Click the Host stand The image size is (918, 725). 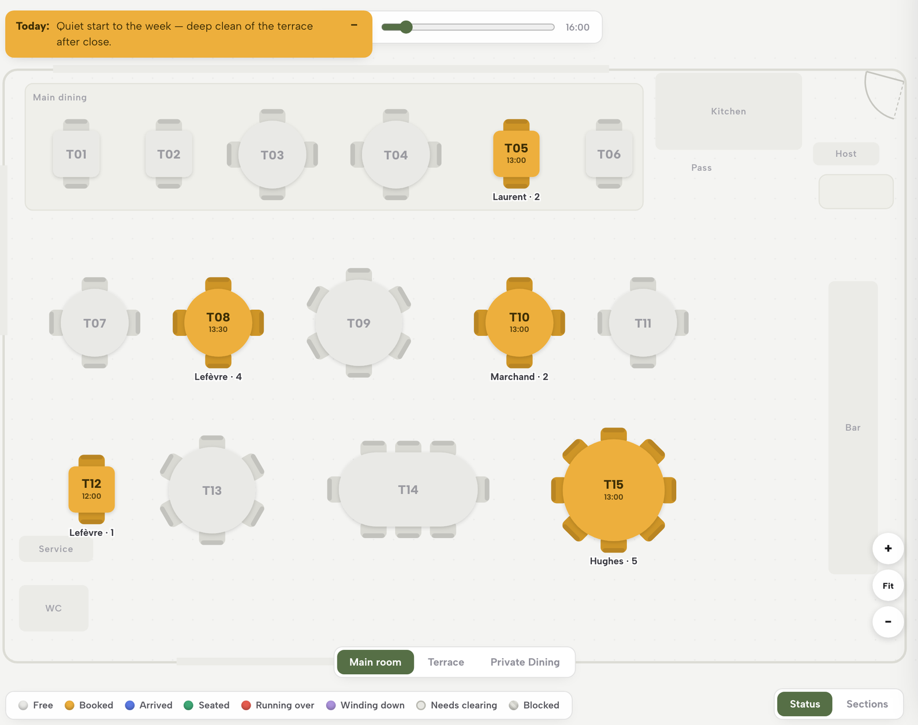846,153
